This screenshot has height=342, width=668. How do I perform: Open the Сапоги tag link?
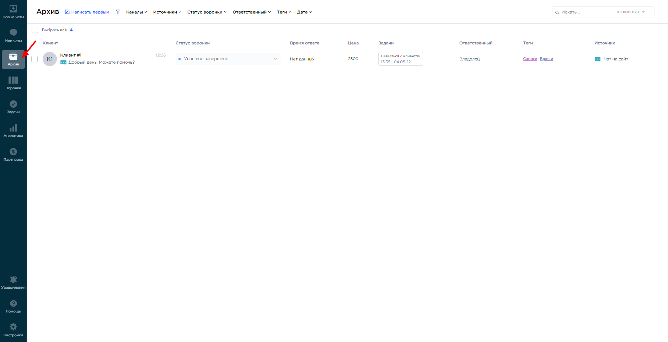(530, 59)
